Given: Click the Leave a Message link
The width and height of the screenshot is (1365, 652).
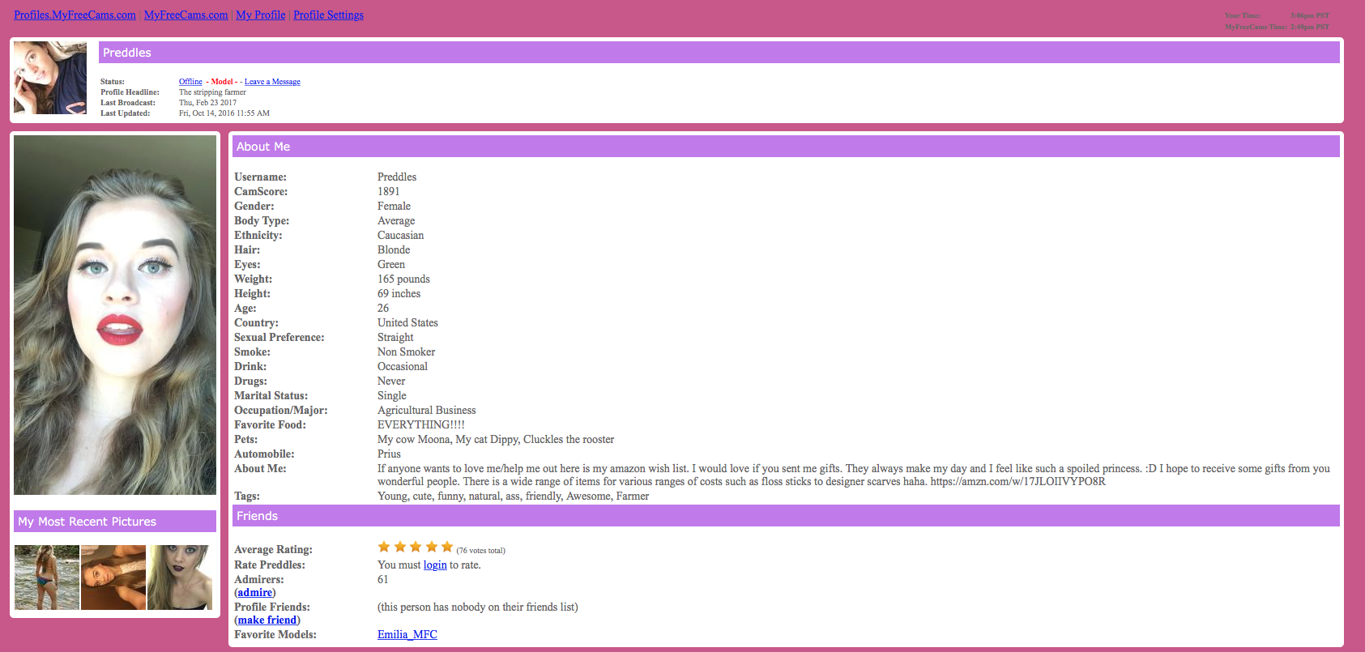Looking at the screenshot, I should pyautogui.click(x=272, y=82).
